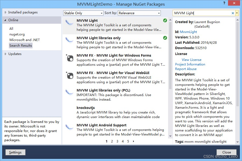Image resolution: width=242 pixels, height=161 pixels.
Task: Collapse the Online section
Action: click(5, 20)
